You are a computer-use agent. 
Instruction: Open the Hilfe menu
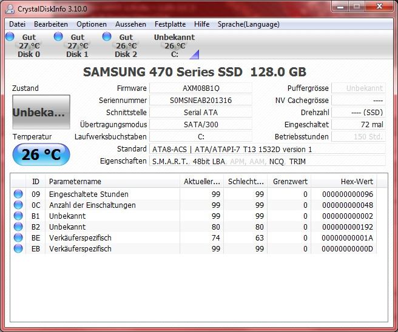202,24
